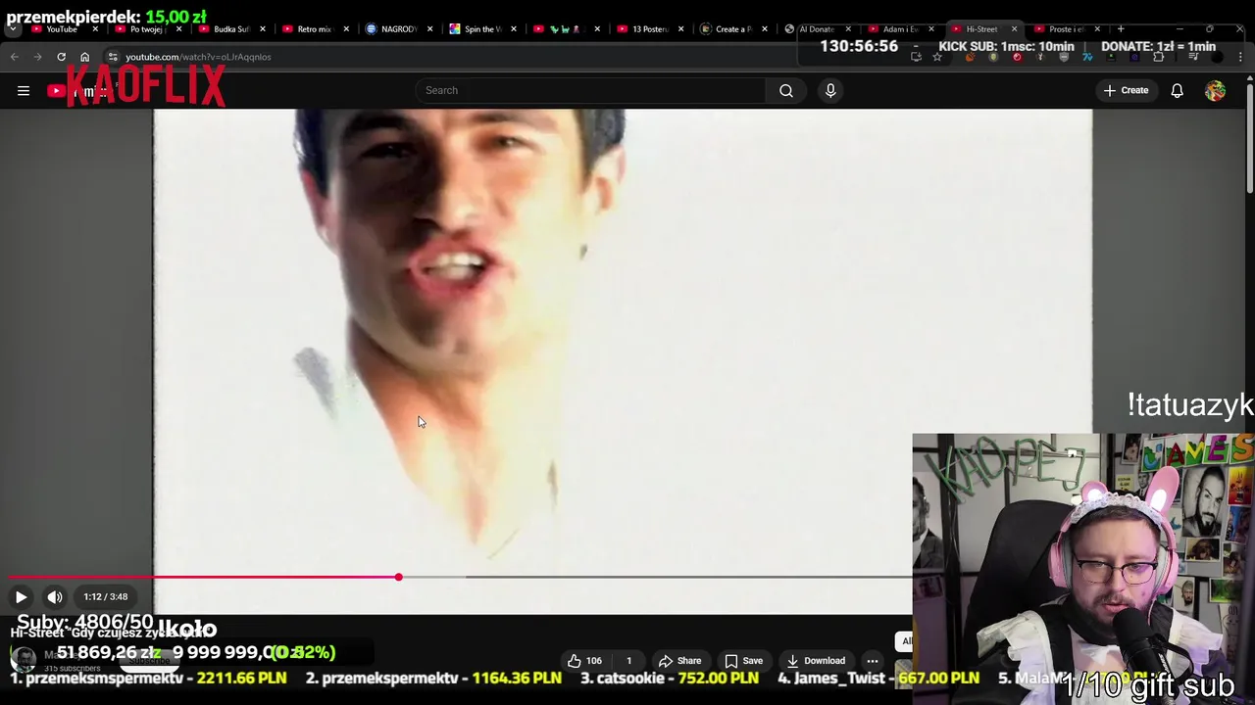Viewport: 1255px width, 705px height.
Task: Click the magnifier search button
Action: click(x=785, y=90)
